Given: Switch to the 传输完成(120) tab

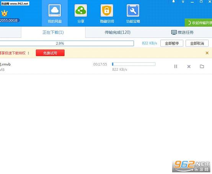Looking at the screenshot, I should (x=117, y=32).
